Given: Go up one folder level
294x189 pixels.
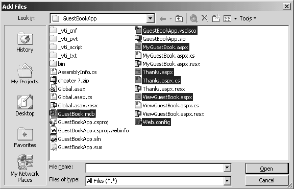Looking at the screenshot, I should click(179, 18).
